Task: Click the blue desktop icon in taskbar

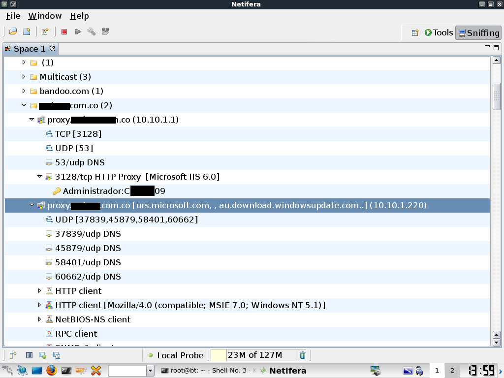Action: (x=36, y=371)
